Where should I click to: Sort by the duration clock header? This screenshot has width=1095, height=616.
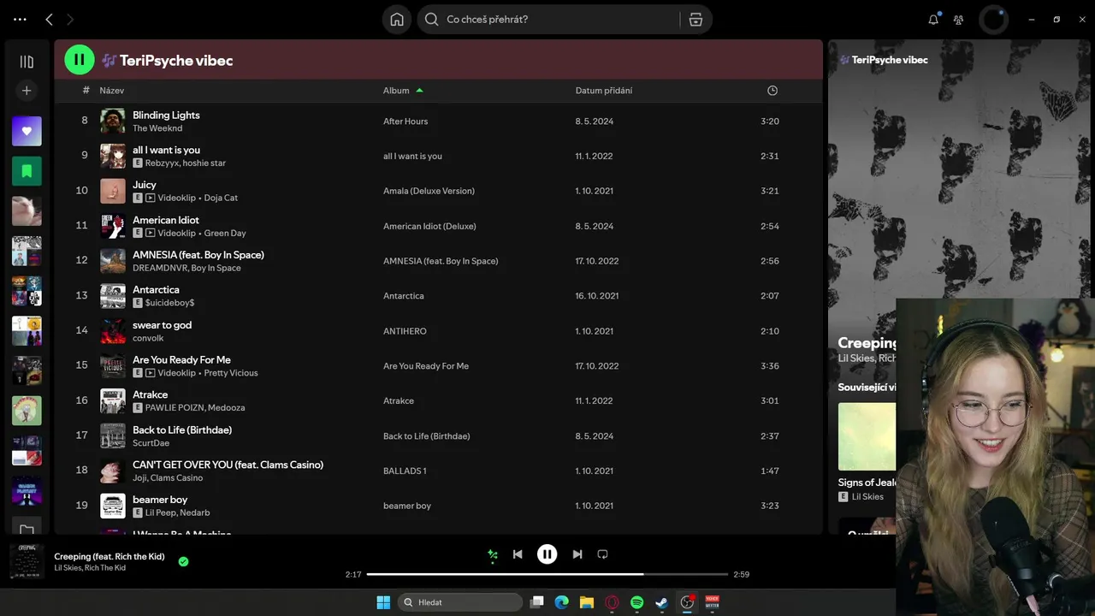(772, 91)
